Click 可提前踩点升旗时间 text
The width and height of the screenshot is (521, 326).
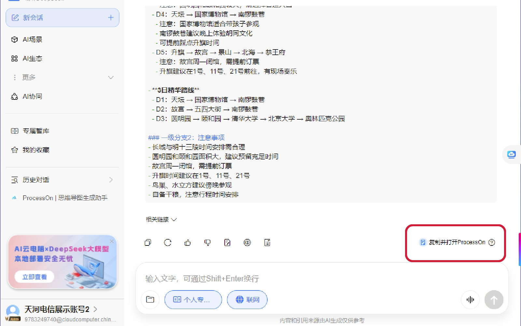coord(190,43)
